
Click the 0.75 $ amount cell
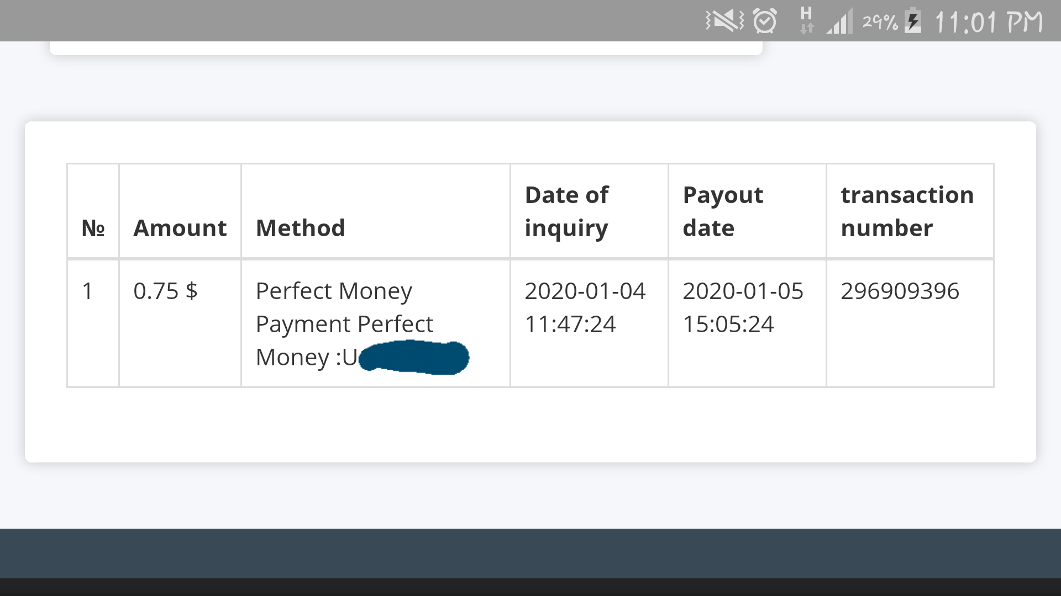(x=165, y=291)
